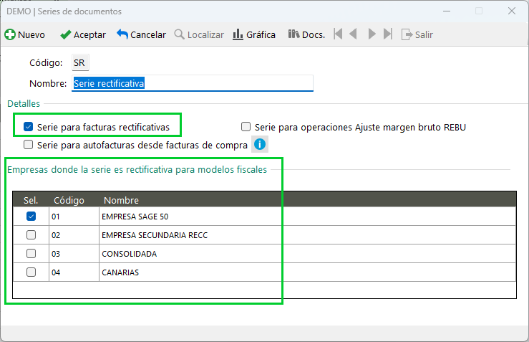
Task: Click Salir exit button
Action: (417, 34)
